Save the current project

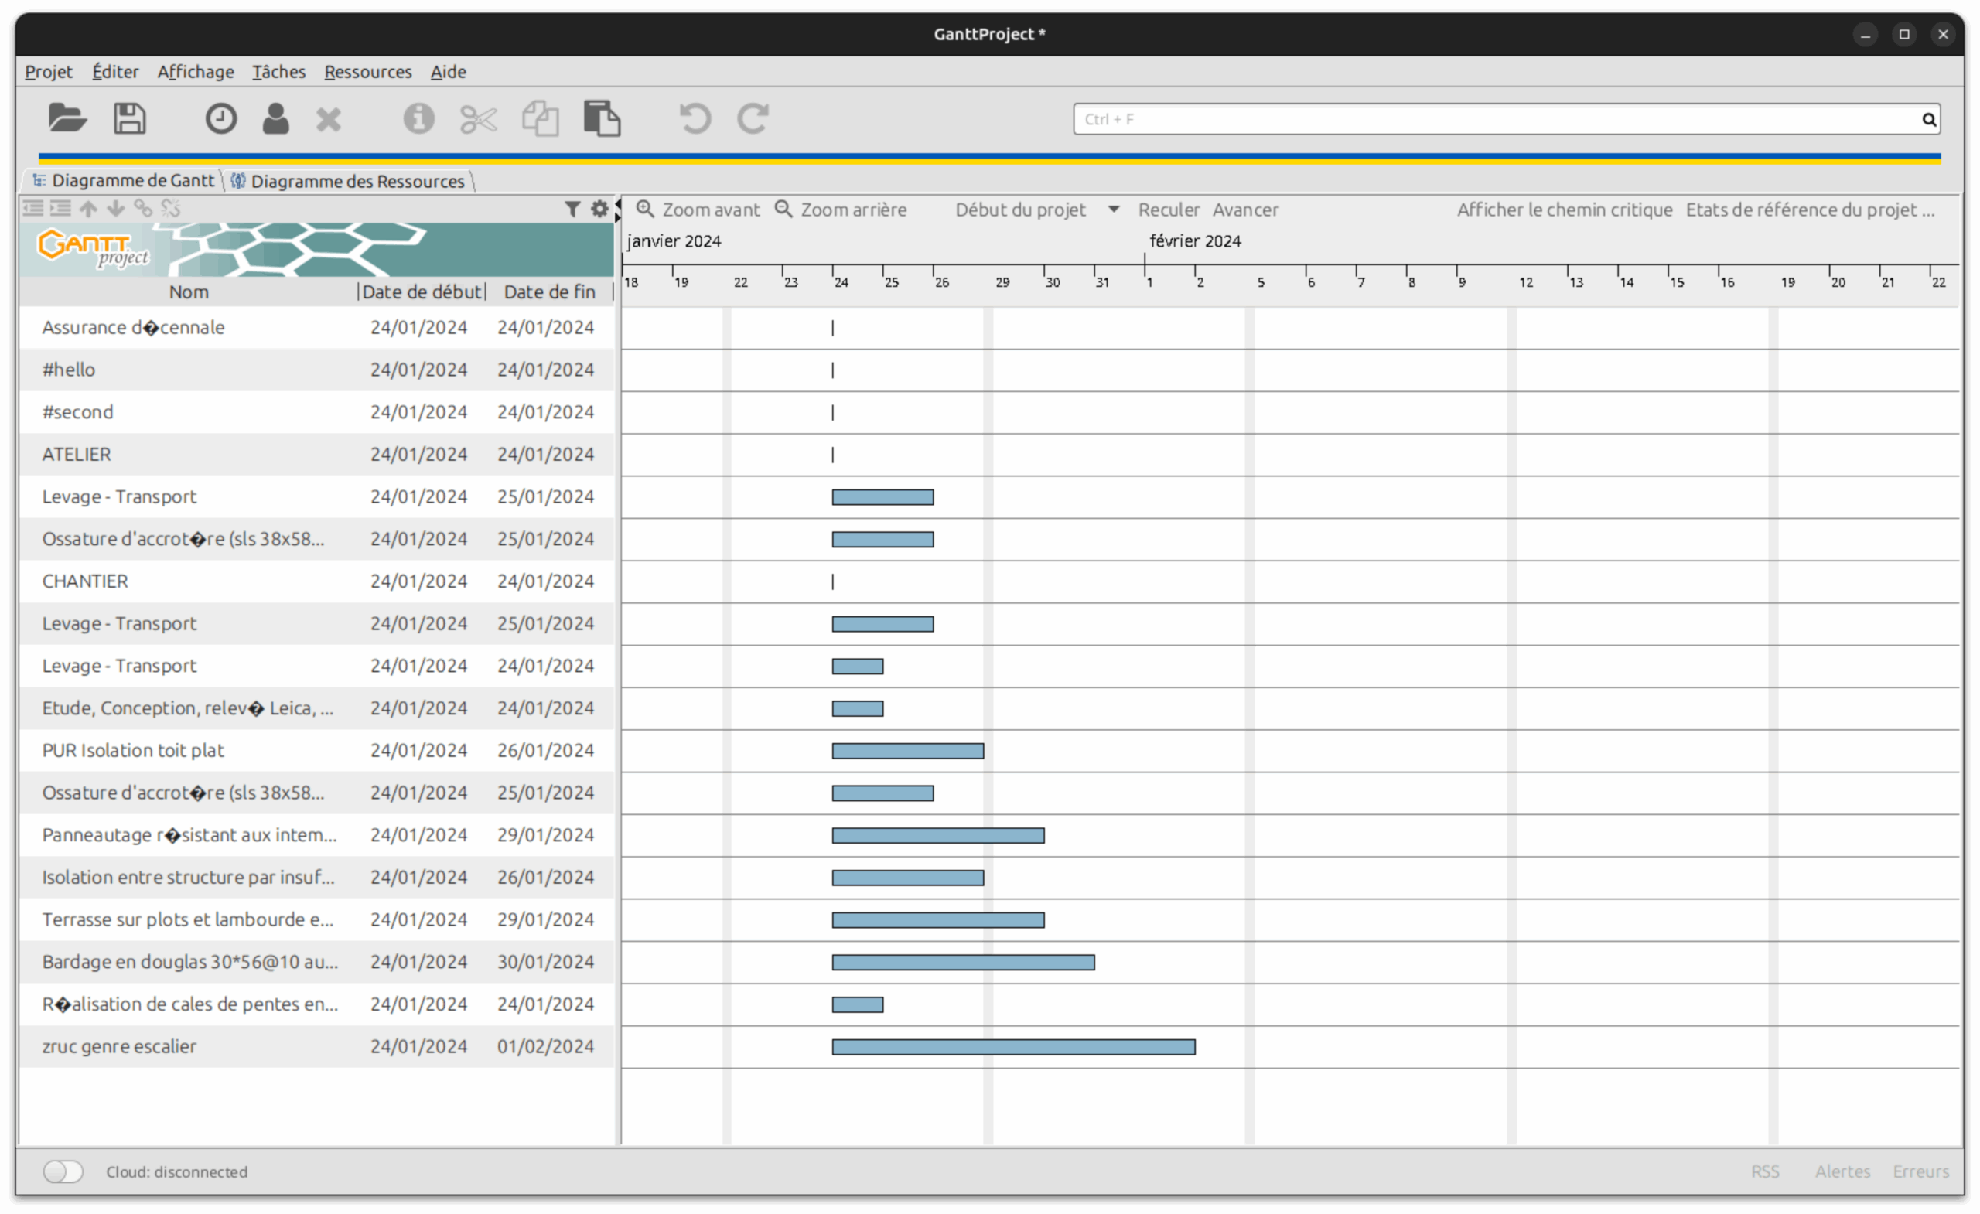pos(129,118)
